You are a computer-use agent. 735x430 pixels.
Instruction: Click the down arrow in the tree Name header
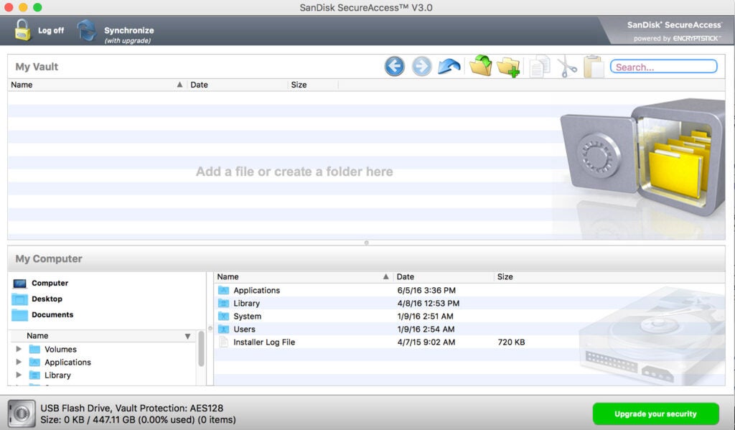coord(187,336)
